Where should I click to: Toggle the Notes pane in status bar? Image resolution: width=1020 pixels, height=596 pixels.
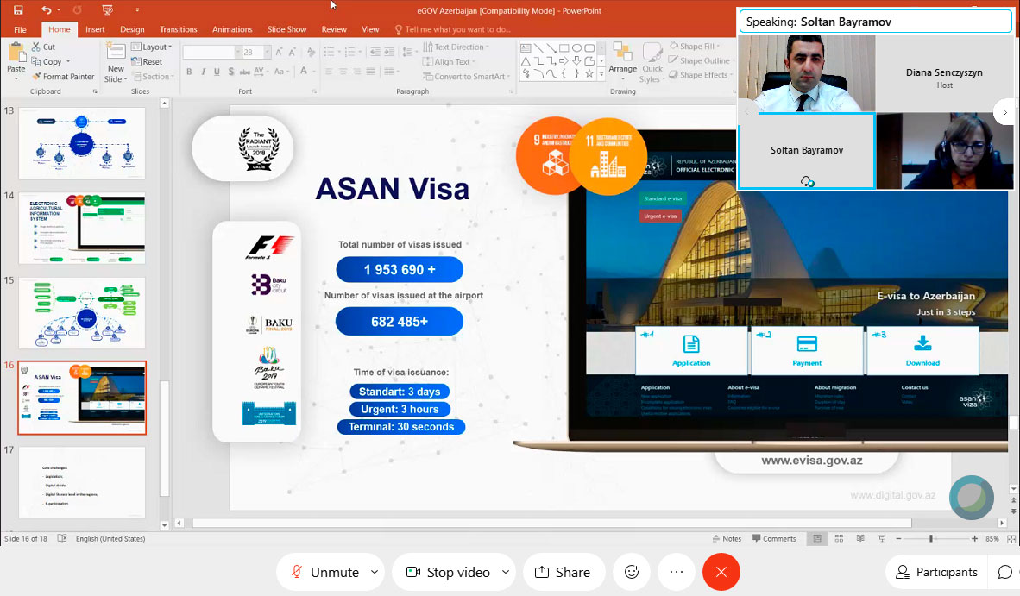(x=726, y=539)
